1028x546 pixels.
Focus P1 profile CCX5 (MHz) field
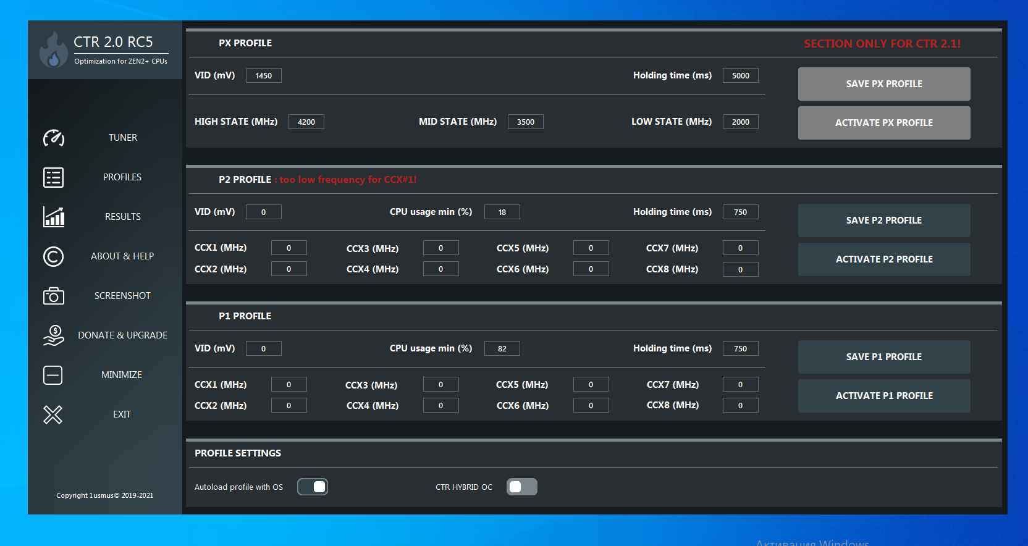[591, 384]
